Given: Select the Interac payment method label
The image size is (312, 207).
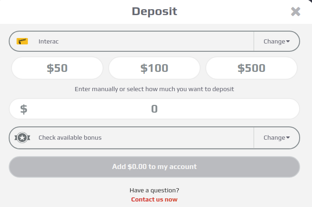Looking at the screenshot, I should tap(49, 41).
